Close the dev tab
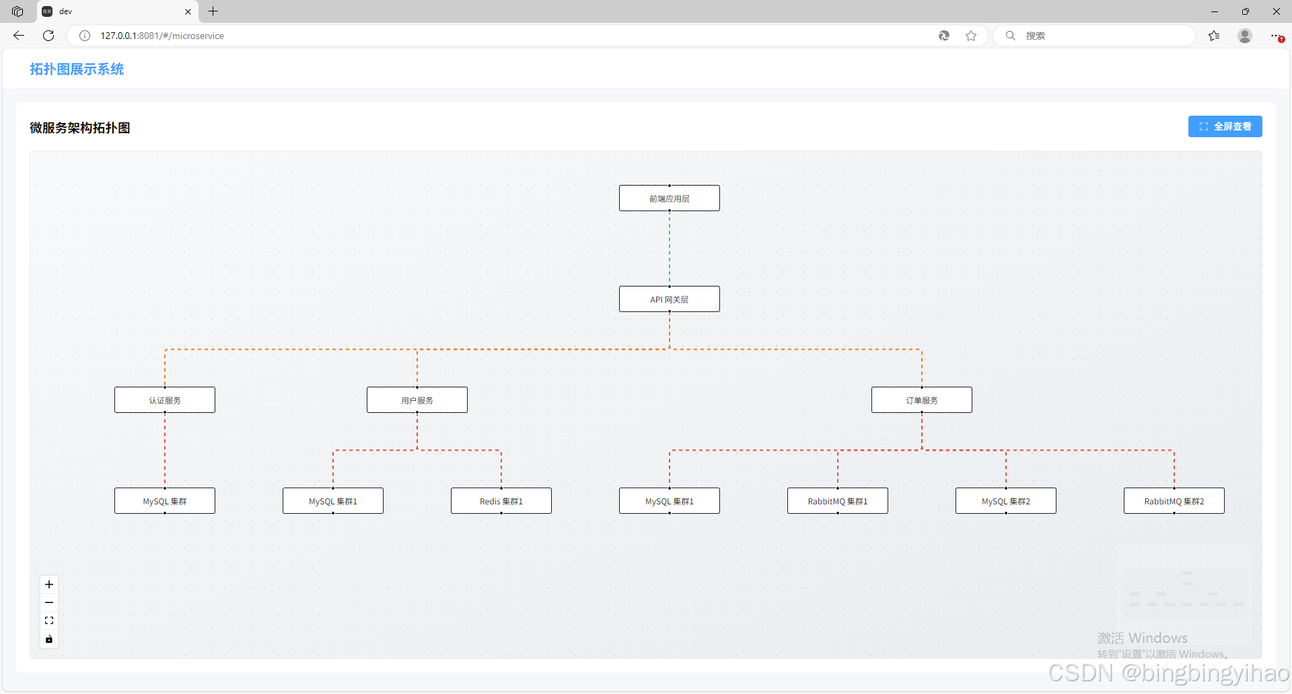Screen dimensions: 1292x694 pos(188,11)
